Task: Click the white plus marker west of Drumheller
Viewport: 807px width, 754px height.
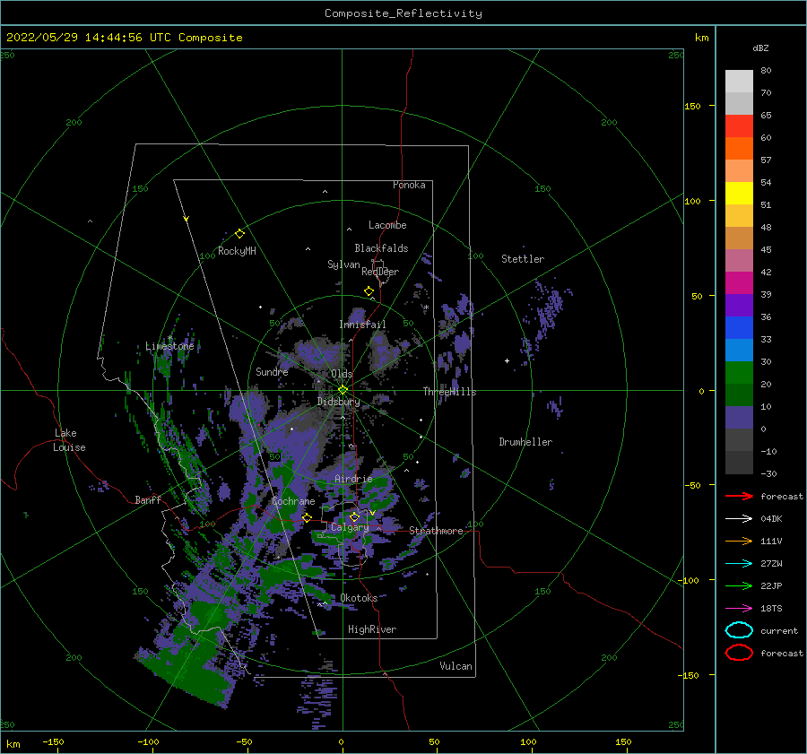Action: (507, 360)
